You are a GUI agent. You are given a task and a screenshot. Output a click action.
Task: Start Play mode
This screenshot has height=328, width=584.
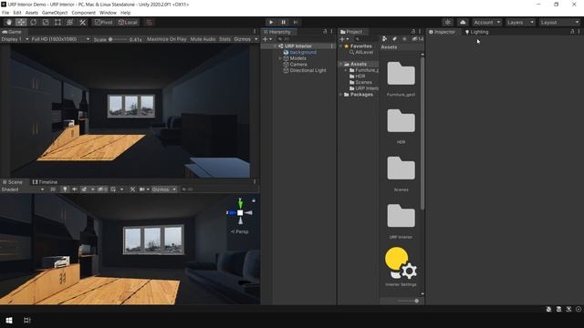tap(271, 22)
